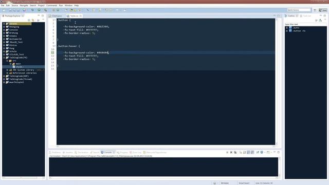Image resolution: width=329 pixels, height=185 pixels.
Task: Click the Open Console icon
Action: (x=268, y=153)
